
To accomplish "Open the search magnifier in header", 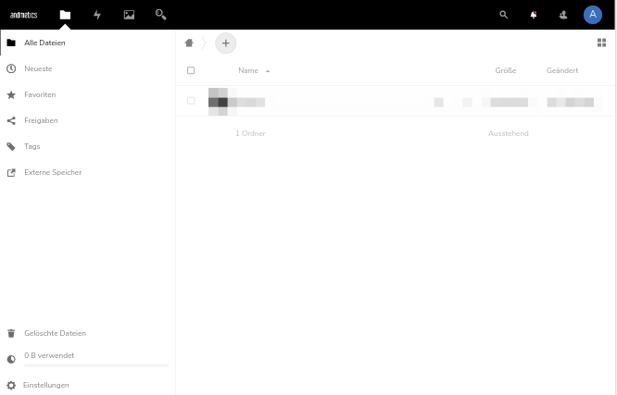I will click(x=503, y=15).
